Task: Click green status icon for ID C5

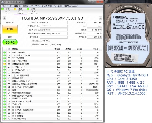Action: tap(4, 96)
